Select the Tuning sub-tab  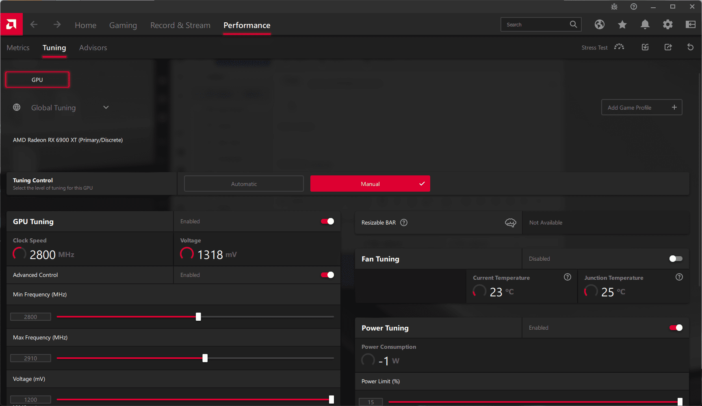(54, 48)
